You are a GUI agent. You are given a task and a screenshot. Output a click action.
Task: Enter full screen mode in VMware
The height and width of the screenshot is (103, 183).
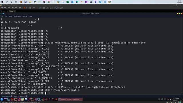[49, 8]
